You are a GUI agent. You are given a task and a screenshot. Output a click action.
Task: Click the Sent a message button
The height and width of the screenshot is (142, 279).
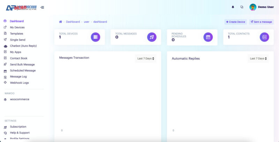(261, 22)
